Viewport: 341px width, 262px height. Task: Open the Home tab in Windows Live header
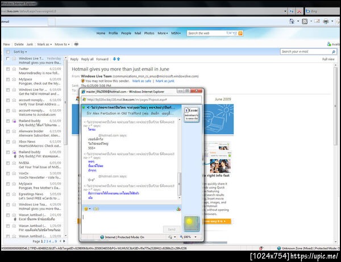(101, 34)
